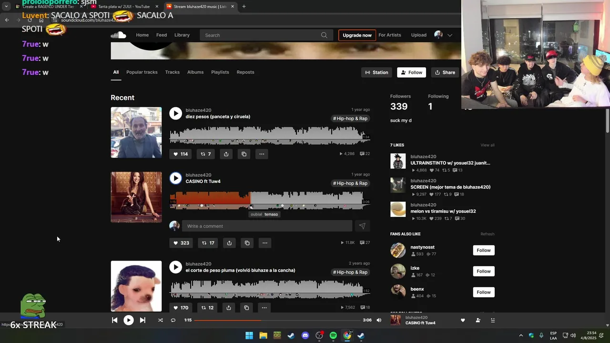Toggle repeat in the player bar
This screenshot has width=610, height=343.
coord(173,320)
